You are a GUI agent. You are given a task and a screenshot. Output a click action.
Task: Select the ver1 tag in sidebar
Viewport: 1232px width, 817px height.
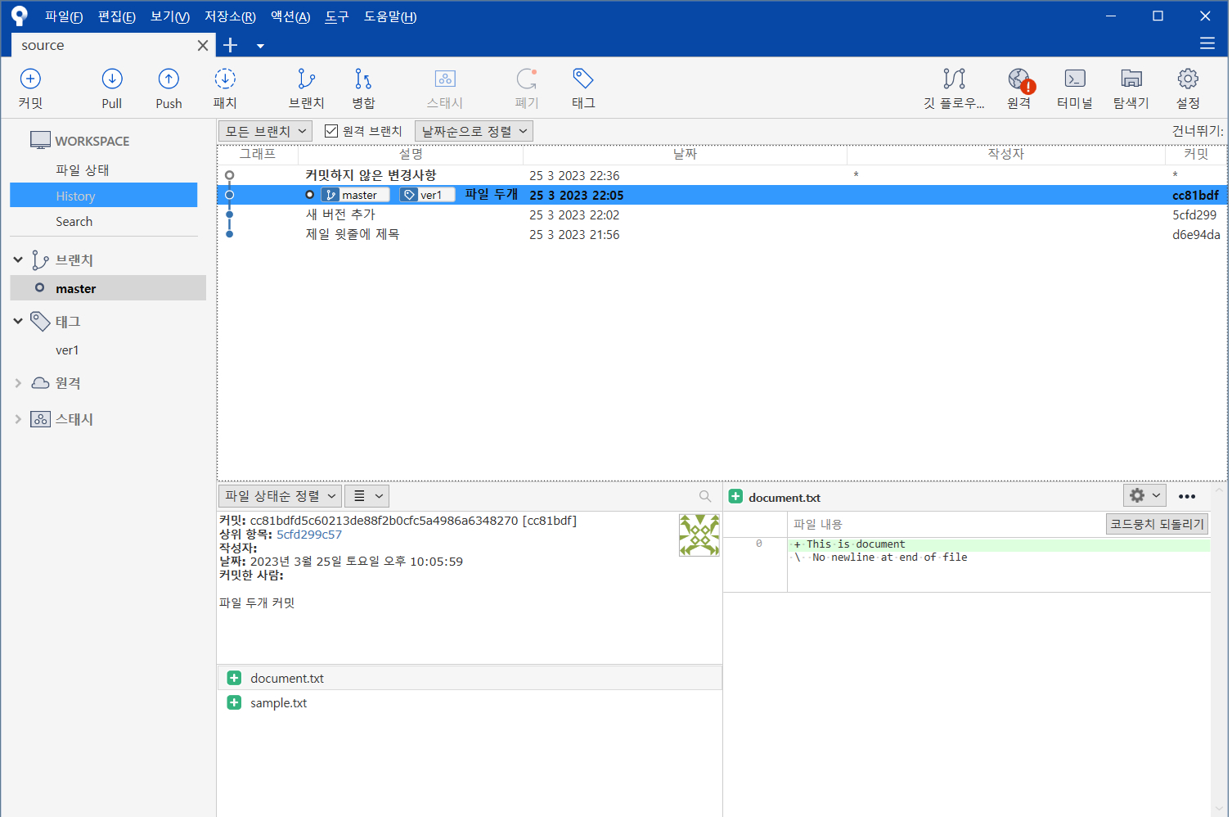click(x=67, y=350)
